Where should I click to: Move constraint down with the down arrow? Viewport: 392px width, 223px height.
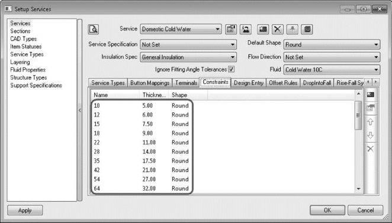click(x=371, y=135)
